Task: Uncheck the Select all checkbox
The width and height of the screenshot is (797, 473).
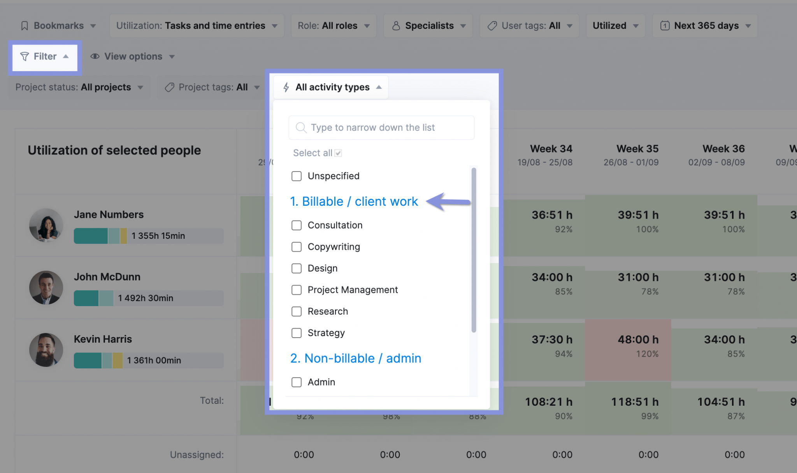Action: [338, 152]
